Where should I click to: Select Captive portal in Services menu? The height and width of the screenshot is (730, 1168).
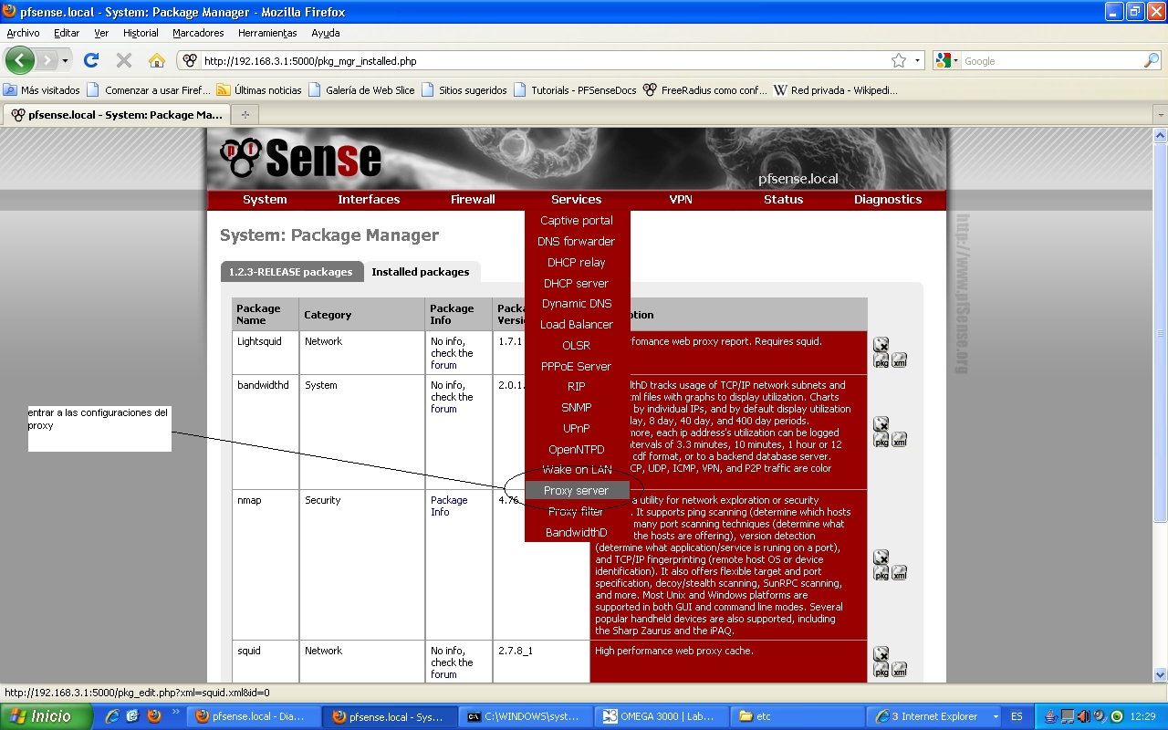pyautogui.click(x=576, y=221)
